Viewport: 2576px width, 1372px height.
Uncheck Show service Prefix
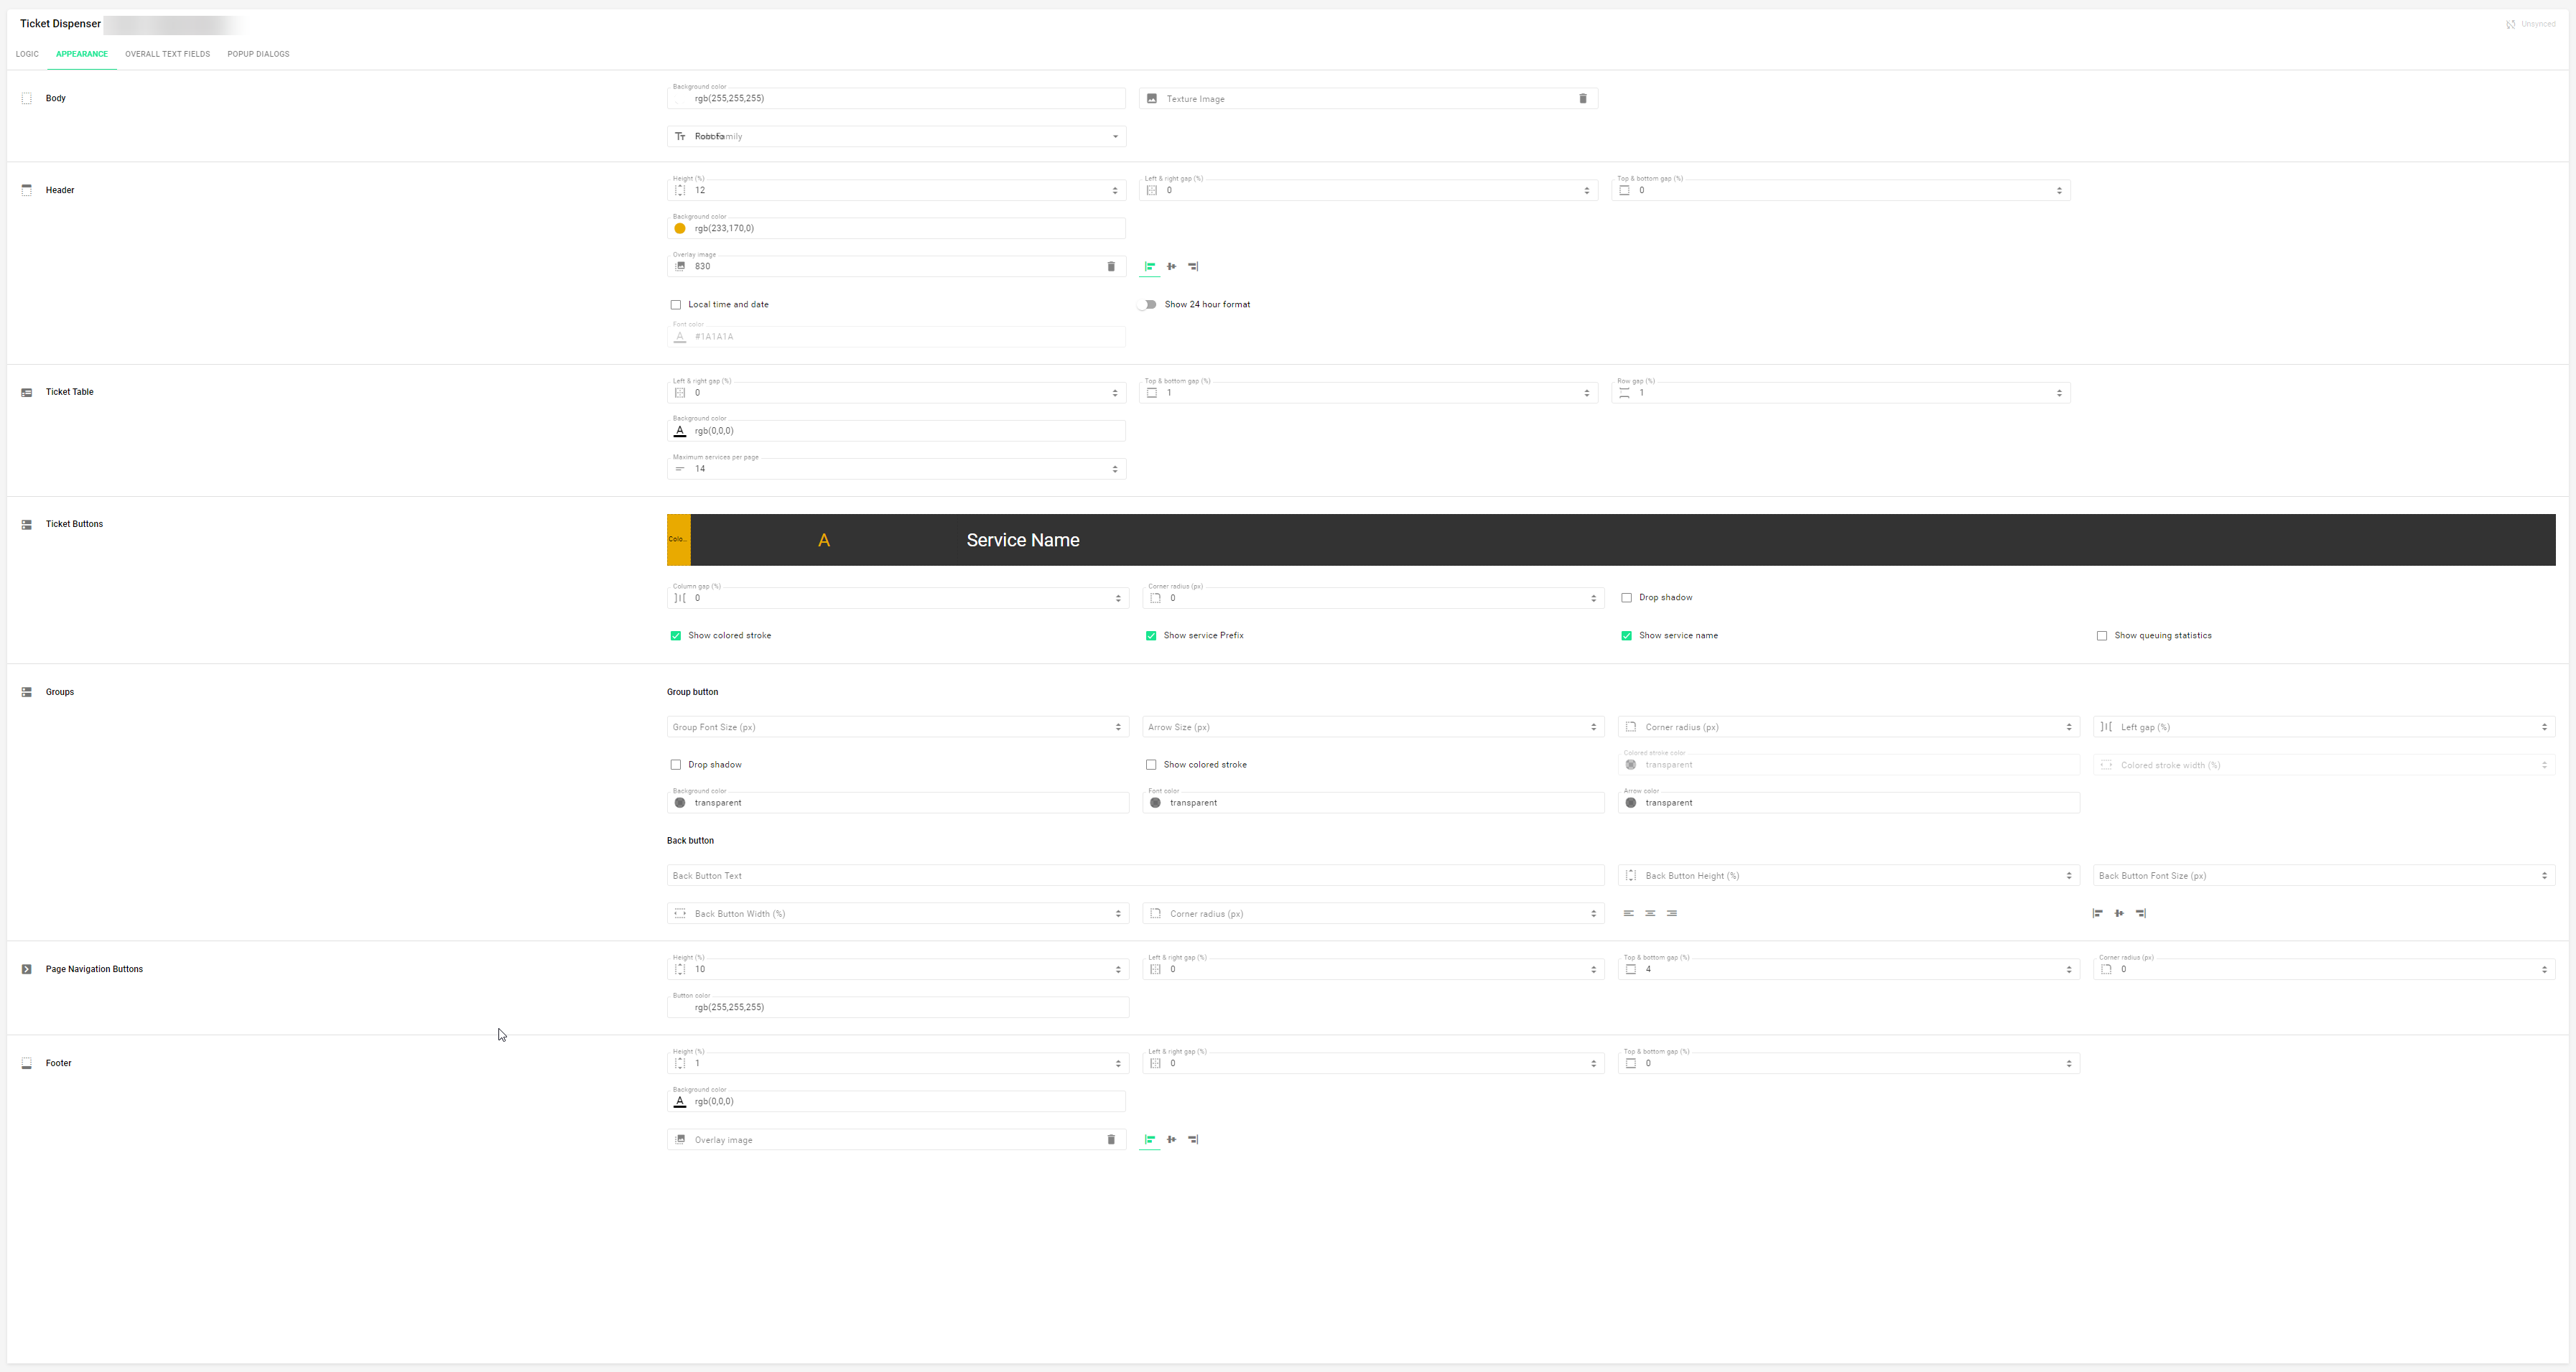[1151, 636]
